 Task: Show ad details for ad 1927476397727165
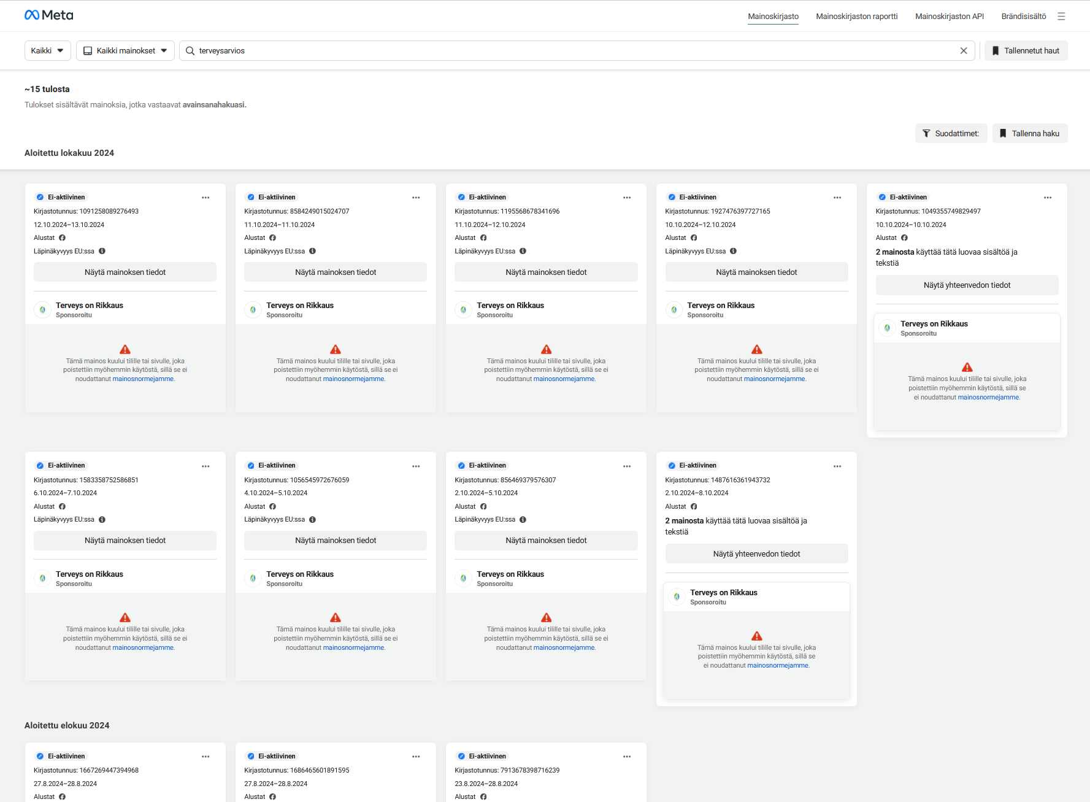click(x=756, y=272)
